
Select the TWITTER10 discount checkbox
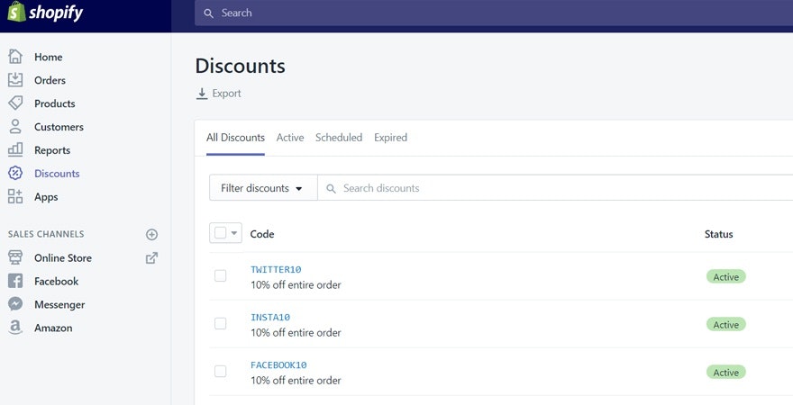(221, 275)
